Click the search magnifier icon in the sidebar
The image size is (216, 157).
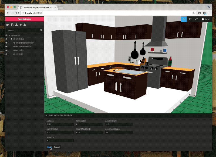coord(41,30)
